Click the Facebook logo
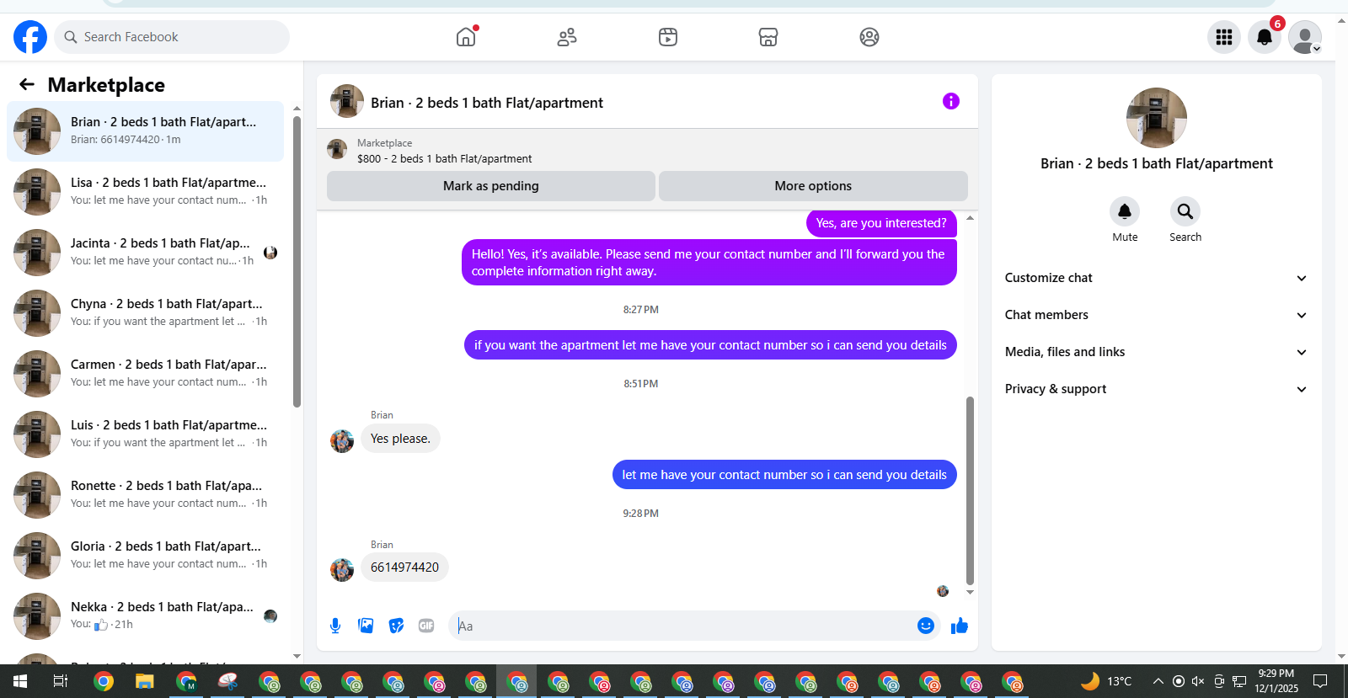This screenshot has width=1348, height=698. [30, 37]
